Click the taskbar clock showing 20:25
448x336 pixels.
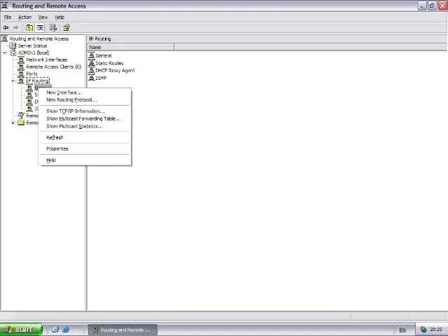pyautogui.click(x=435, y=330)
